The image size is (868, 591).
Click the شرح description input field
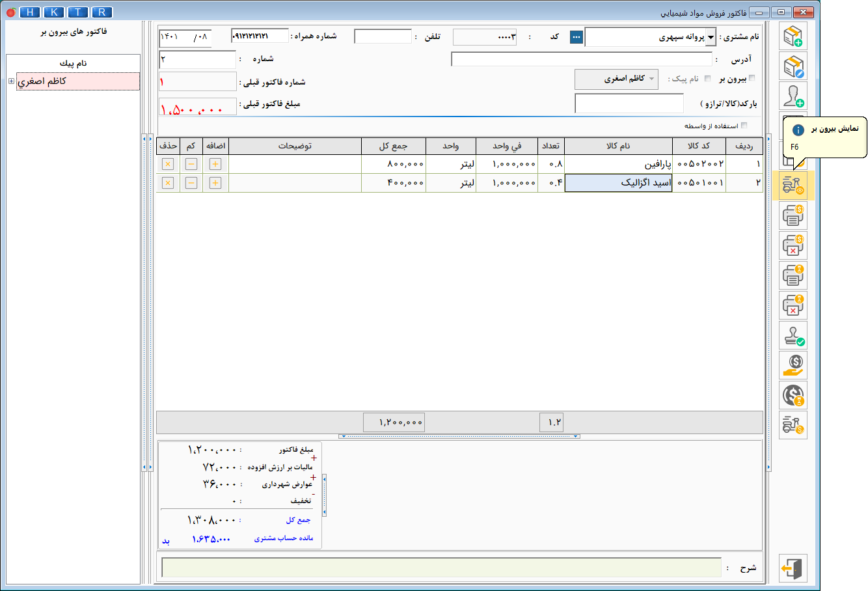441,568
